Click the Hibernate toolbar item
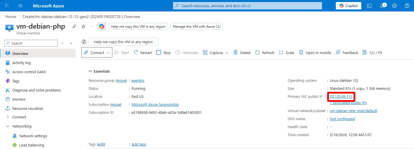Screen dimensions: 414x149 (x=187, y=53)
